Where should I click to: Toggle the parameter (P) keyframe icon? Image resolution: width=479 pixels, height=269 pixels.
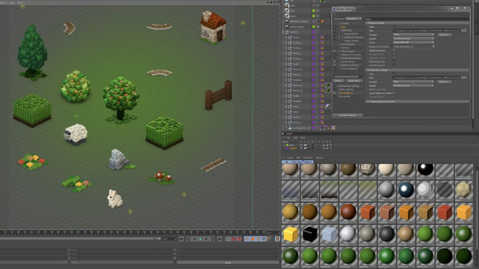click(264, 239)
